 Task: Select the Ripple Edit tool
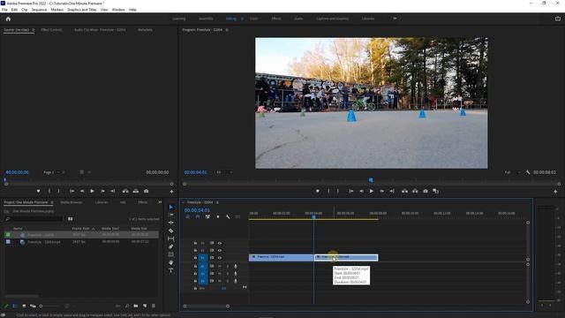point(171,223)
